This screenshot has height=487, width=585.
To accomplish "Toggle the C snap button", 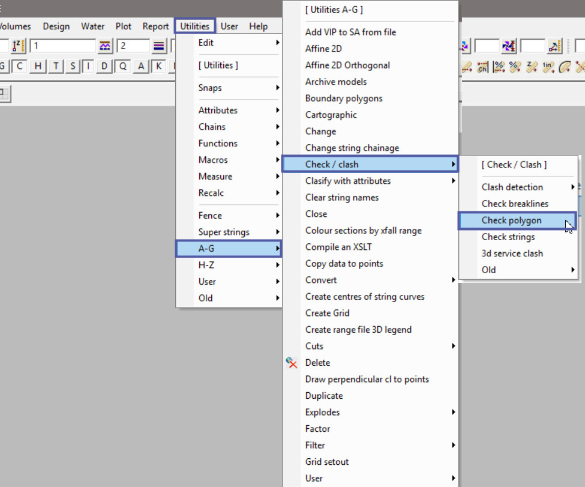I will point(19,67).
